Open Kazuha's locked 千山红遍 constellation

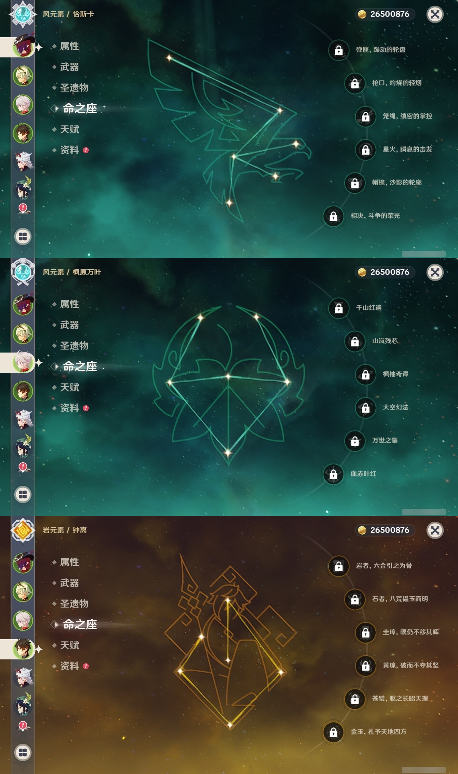click(338, 308)
